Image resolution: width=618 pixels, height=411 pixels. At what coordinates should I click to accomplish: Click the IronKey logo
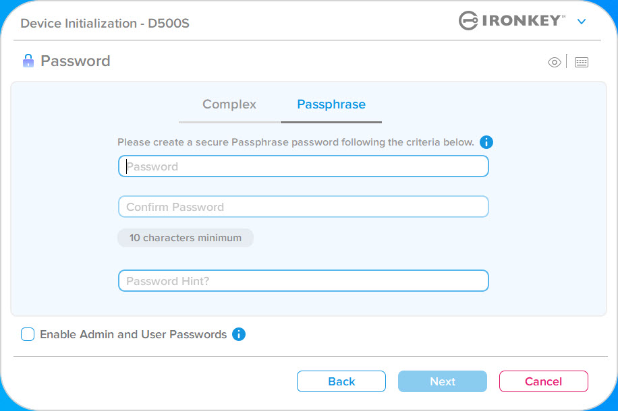pyautogui.click(x=512, y=20)
